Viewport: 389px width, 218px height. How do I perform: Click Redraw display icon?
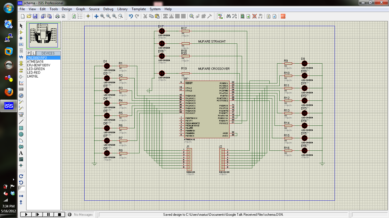pyautogui.click(x=74, y=16)
